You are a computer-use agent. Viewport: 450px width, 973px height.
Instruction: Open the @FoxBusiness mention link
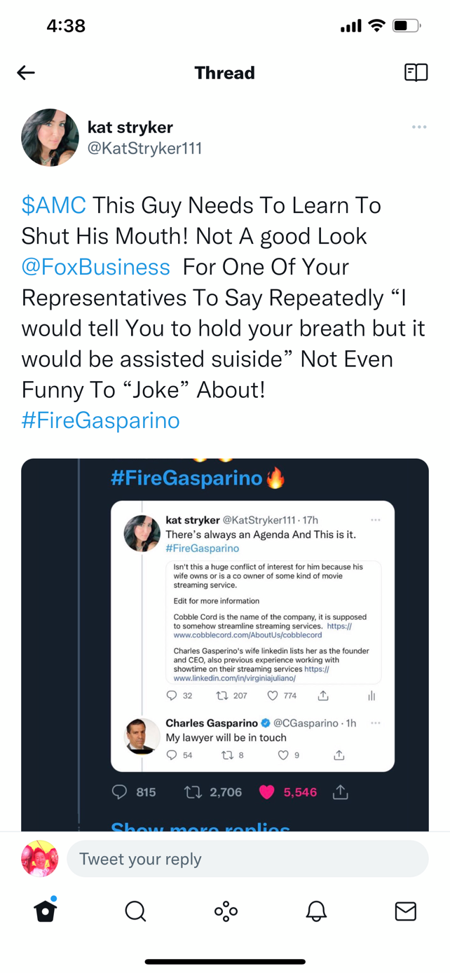(x=96, y=267)
